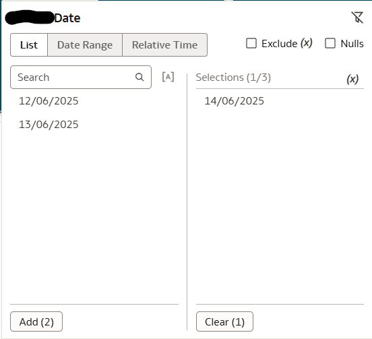Toggle the [A] match case icon
This screenshot has height=339, width=372.
tap(168, 77)
